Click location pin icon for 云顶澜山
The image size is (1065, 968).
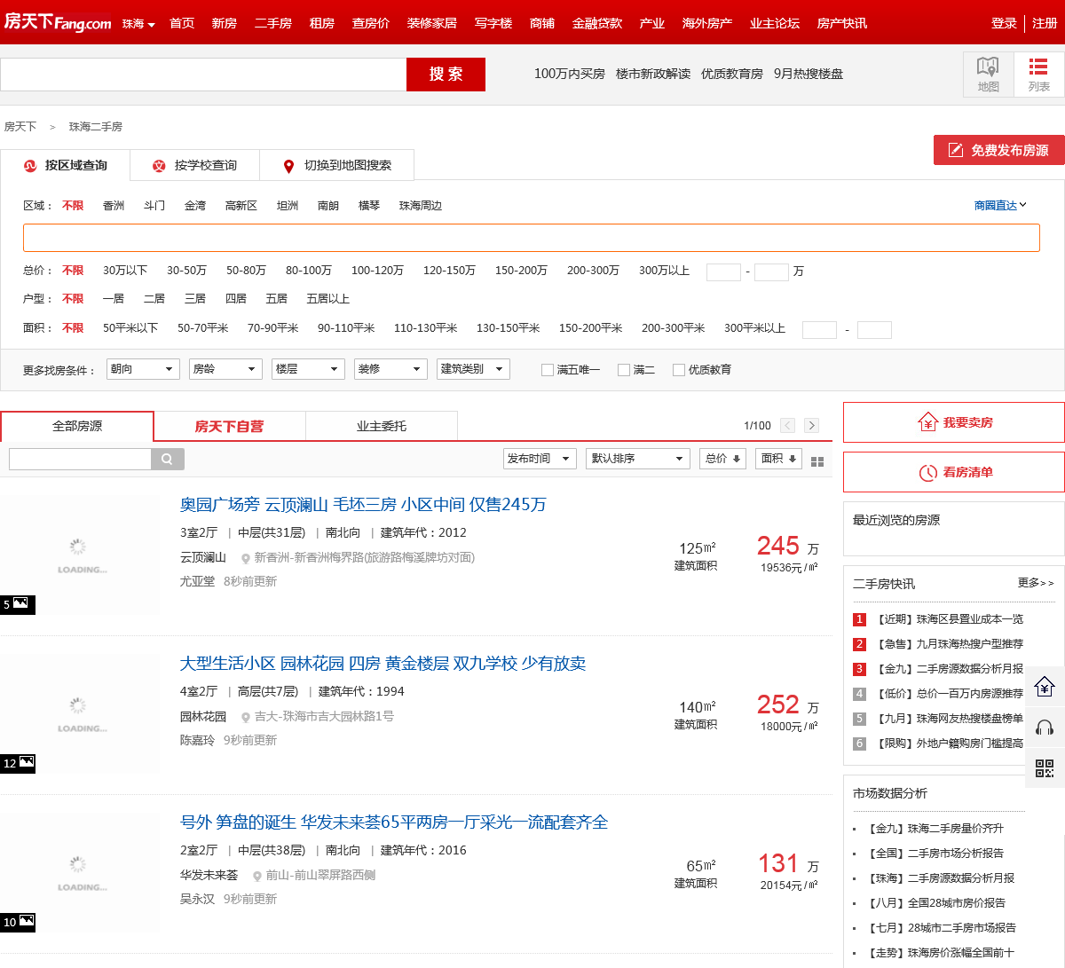(246, 559)
